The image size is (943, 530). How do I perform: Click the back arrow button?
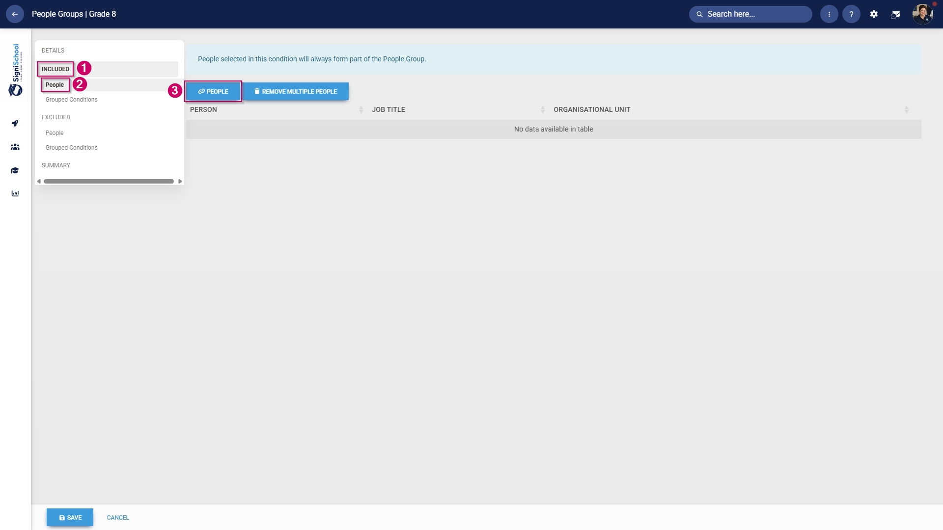[x=15, y=14]
